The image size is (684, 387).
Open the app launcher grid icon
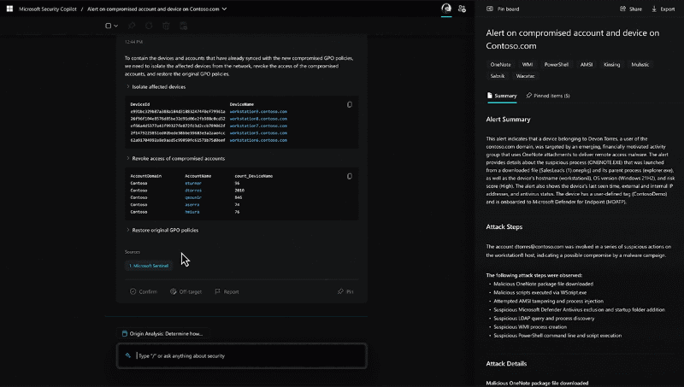tap(11, 9)
